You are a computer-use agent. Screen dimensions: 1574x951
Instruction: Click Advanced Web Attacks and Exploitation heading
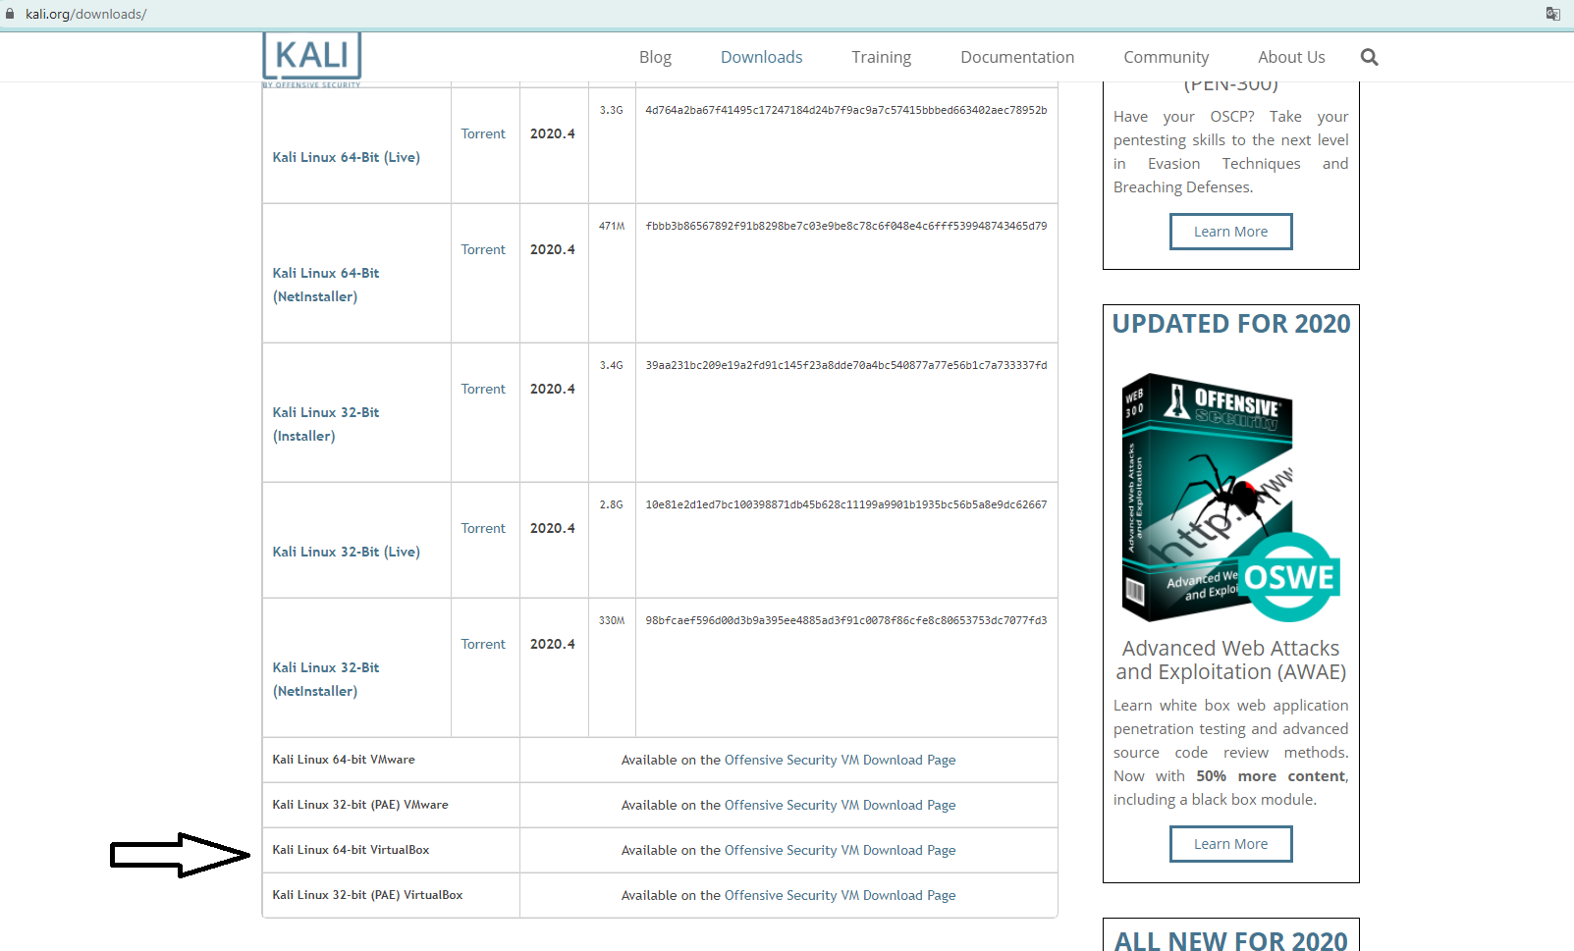point(1230,660)
